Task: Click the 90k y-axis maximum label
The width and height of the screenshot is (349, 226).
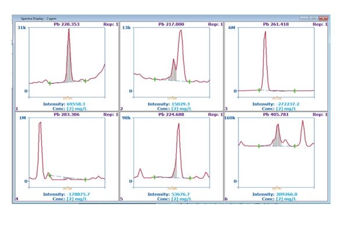Action: [126, 118]
